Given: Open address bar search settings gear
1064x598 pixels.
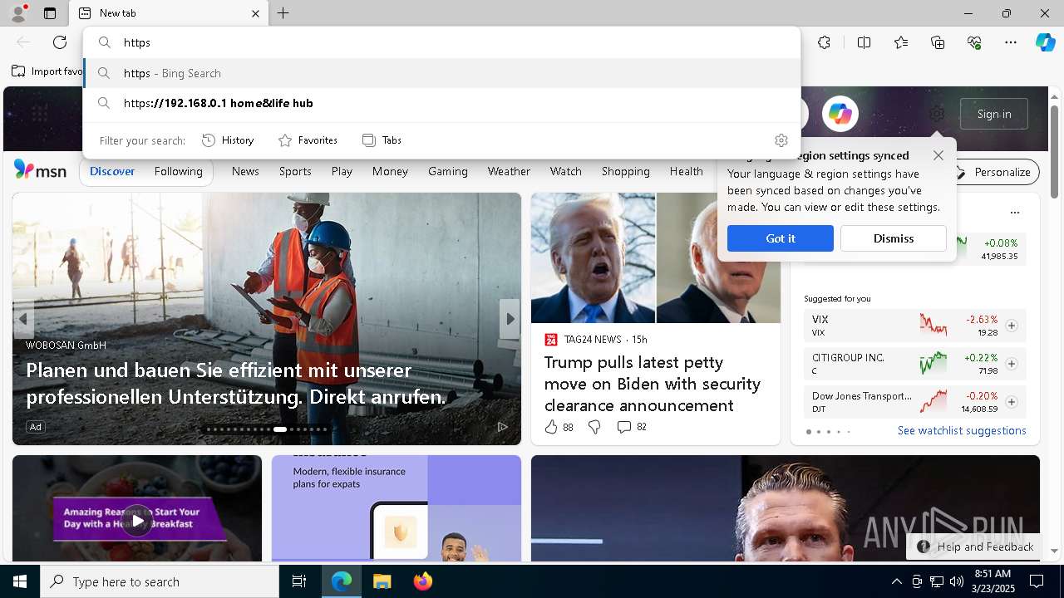Looking at the screenshot, I should coord(781,140).
